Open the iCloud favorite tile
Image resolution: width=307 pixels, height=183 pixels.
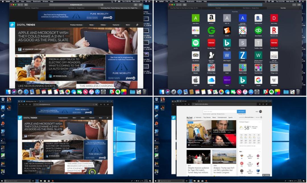pyautogui.click(x=211, y=80)
